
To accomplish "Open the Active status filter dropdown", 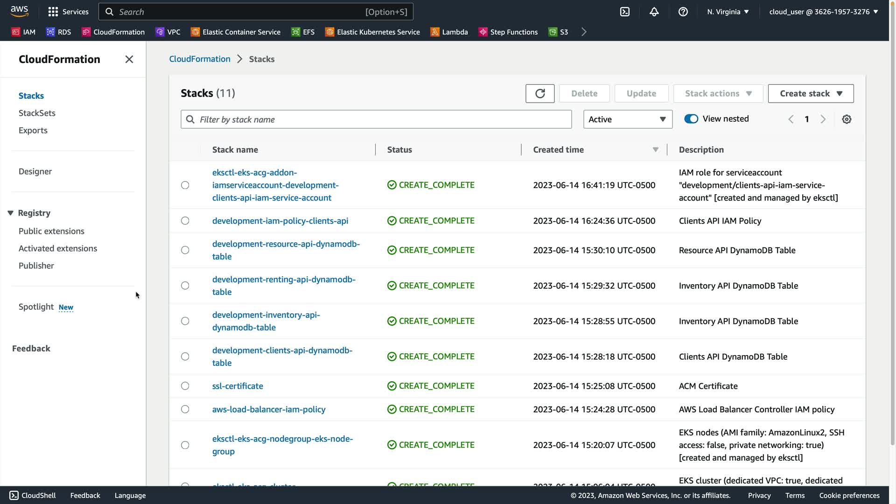I will tap(627, 119).
